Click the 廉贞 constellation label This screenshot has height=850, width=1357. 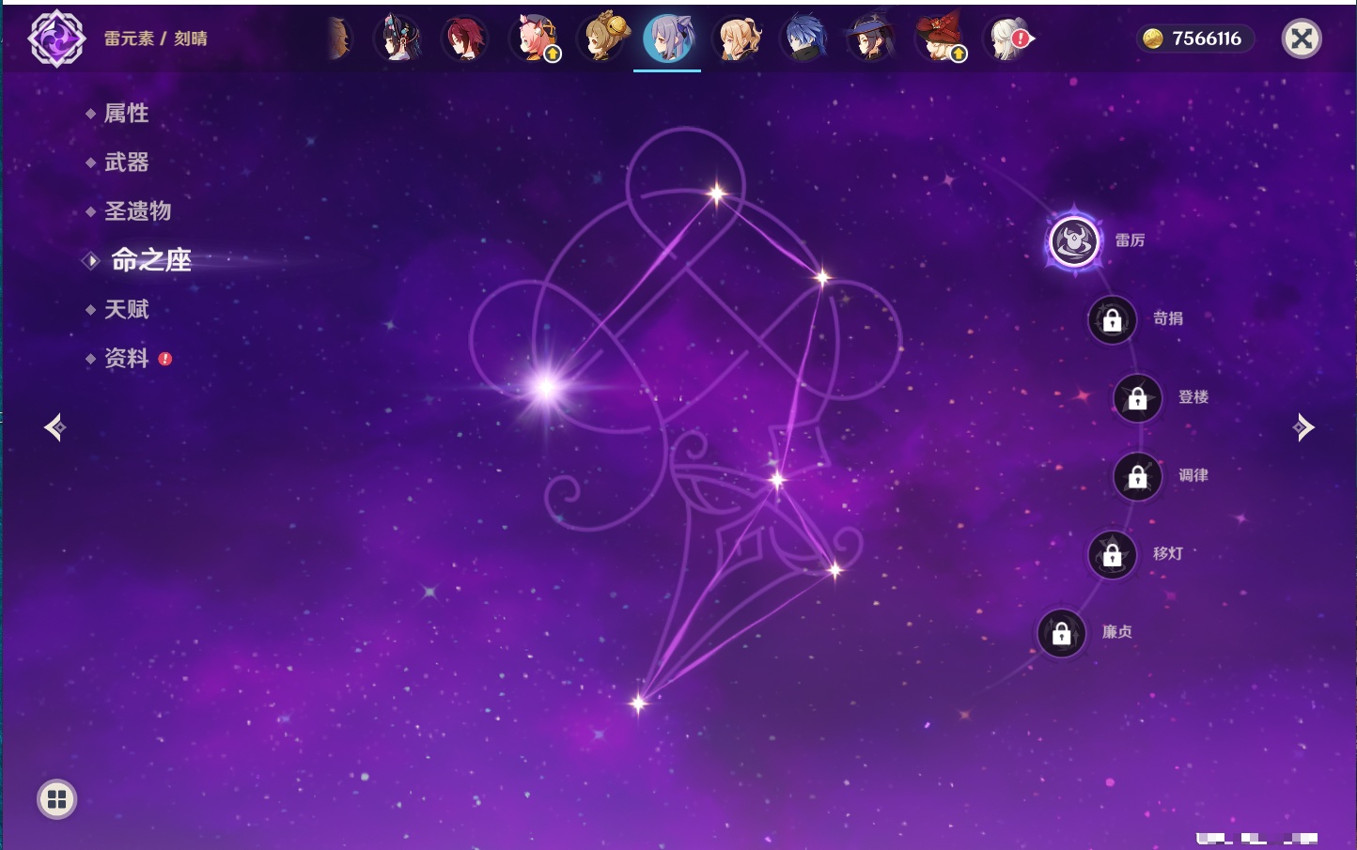1117,632
